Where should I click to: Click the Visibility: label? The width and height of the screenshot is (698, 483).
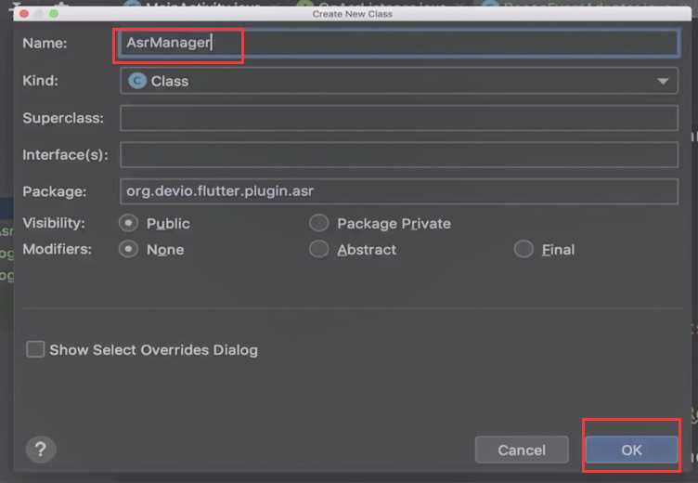tap(54, 223)
